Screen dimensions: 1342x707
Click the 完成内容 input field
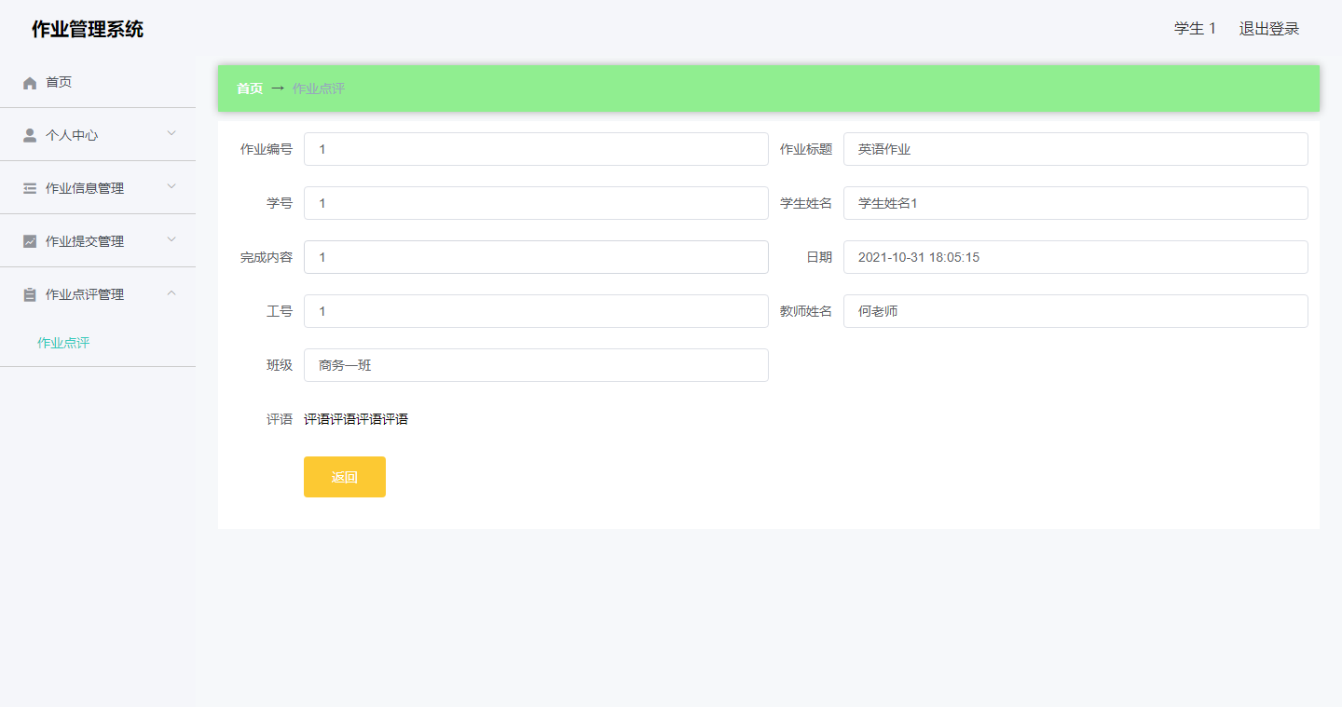(536, 257)
